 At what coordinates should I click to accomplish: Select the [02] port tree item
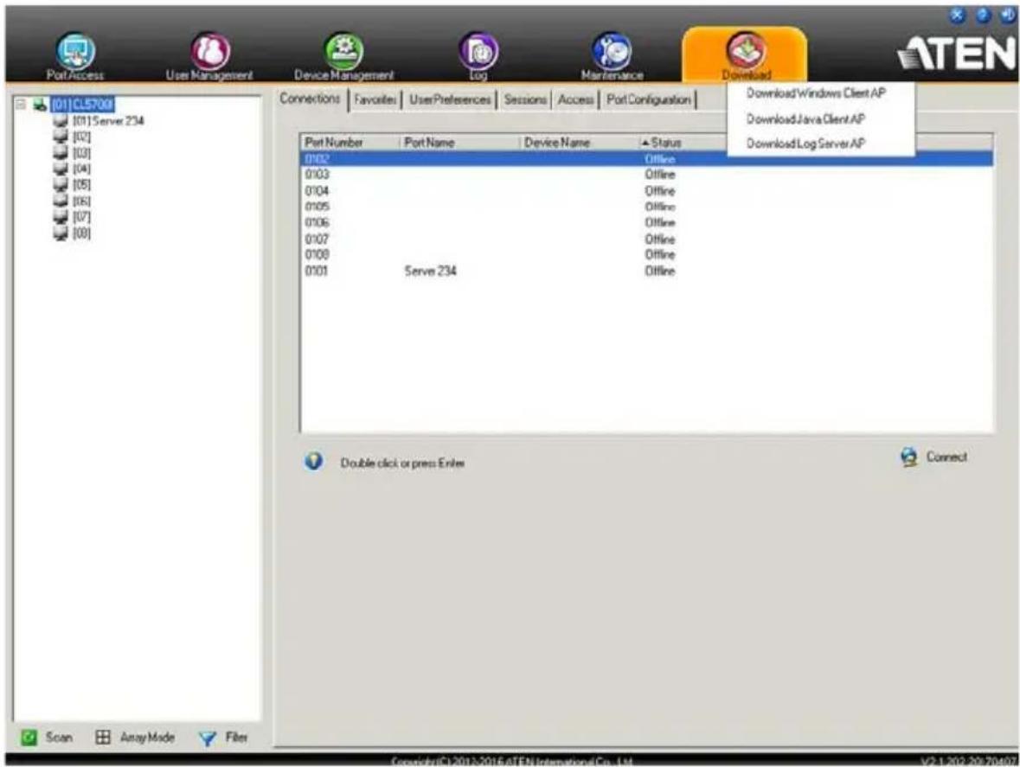81,137
